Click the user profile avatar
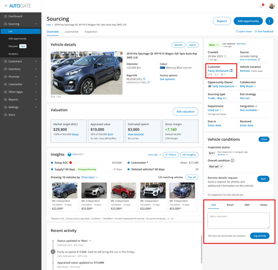278x270 pixels. pyautogui.click(x=271, y=6)
